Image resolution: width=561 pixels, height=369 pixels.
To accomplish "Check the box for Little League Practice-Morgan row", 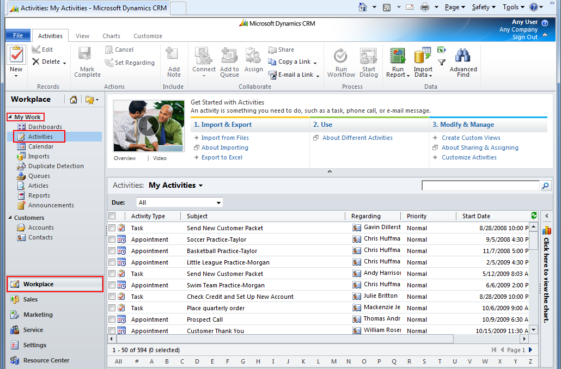I will click(112, 262).
